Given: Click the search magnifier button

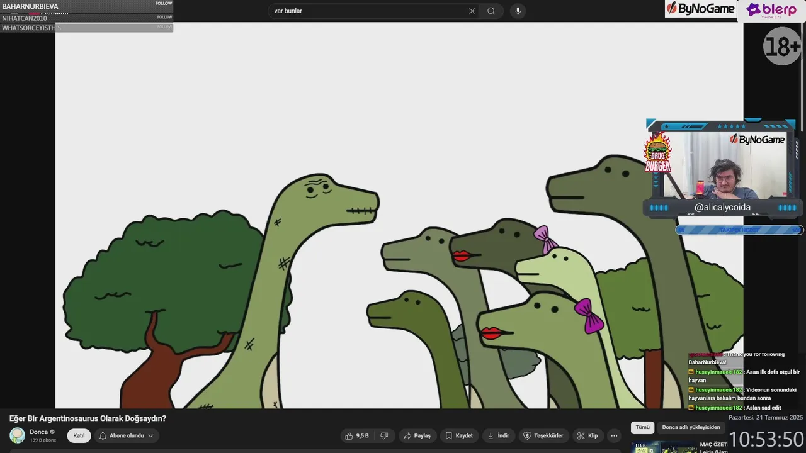Looking at the screenshot, I should click(491, 11).
